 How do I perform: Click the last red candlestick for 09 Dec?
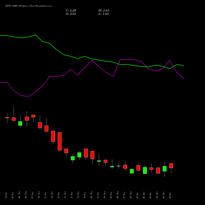[171, 166]
